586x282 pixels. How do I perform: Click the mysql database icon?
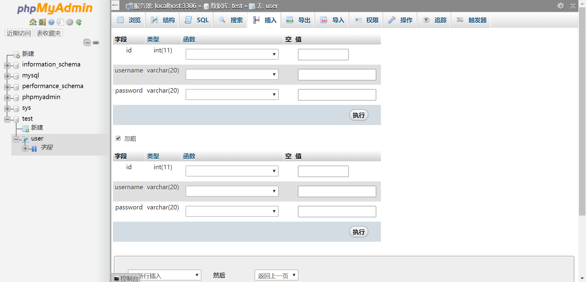16,76
